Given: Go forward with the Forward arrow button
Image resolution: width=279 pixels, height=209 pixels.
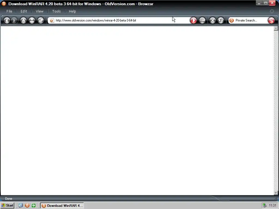Looking at the screenshot, I should click(14, 20).
